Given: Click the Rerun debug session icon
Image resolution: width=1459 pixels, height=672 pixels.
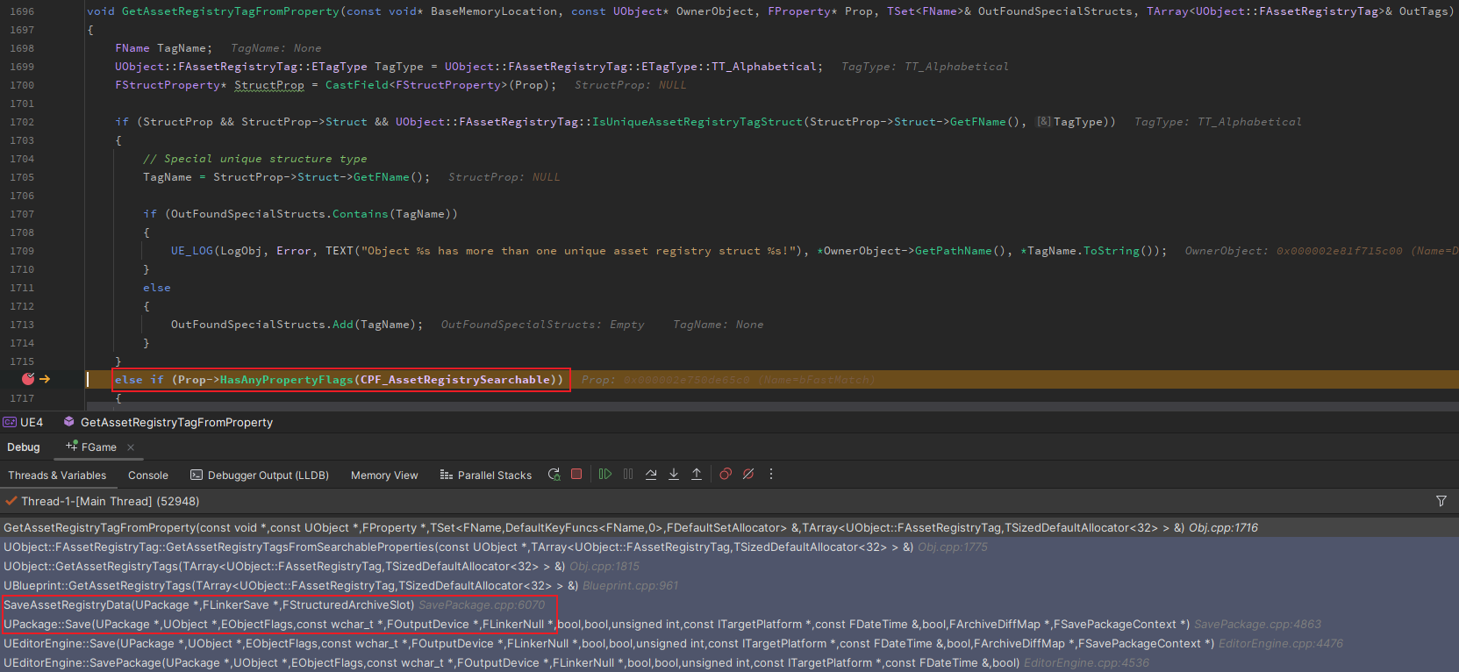Looking at the screenshot, I should (554, 475).
